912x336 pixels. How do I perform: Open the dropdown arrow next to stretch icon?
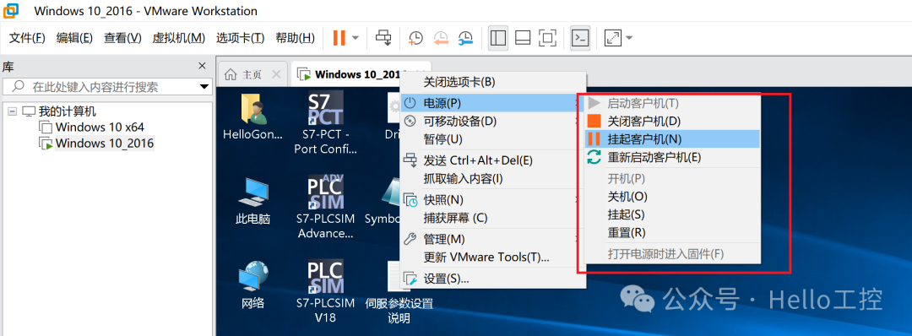629,38
